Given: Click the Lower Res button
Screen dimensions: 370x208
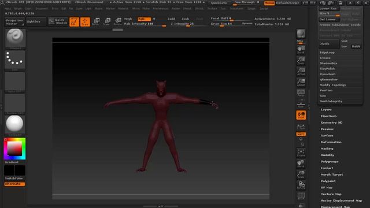Looking at the screenshot, I should [x=329, y=9].
